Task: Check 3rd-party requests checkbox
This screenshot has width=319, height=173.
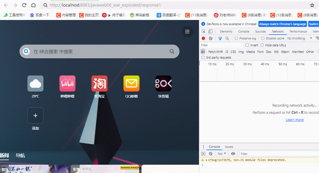Action: click(x=203, y=57)
